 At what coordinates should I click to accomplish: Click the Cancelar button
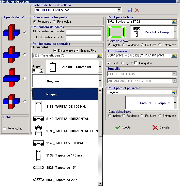(x=161, y=127)
